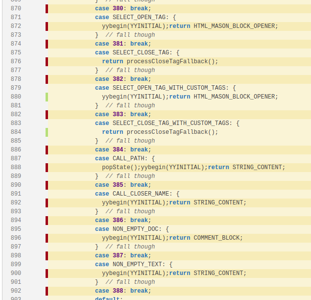Click the text 'case 381: break;'
Viewport: 311px width, 300px height.
(123, 44)
